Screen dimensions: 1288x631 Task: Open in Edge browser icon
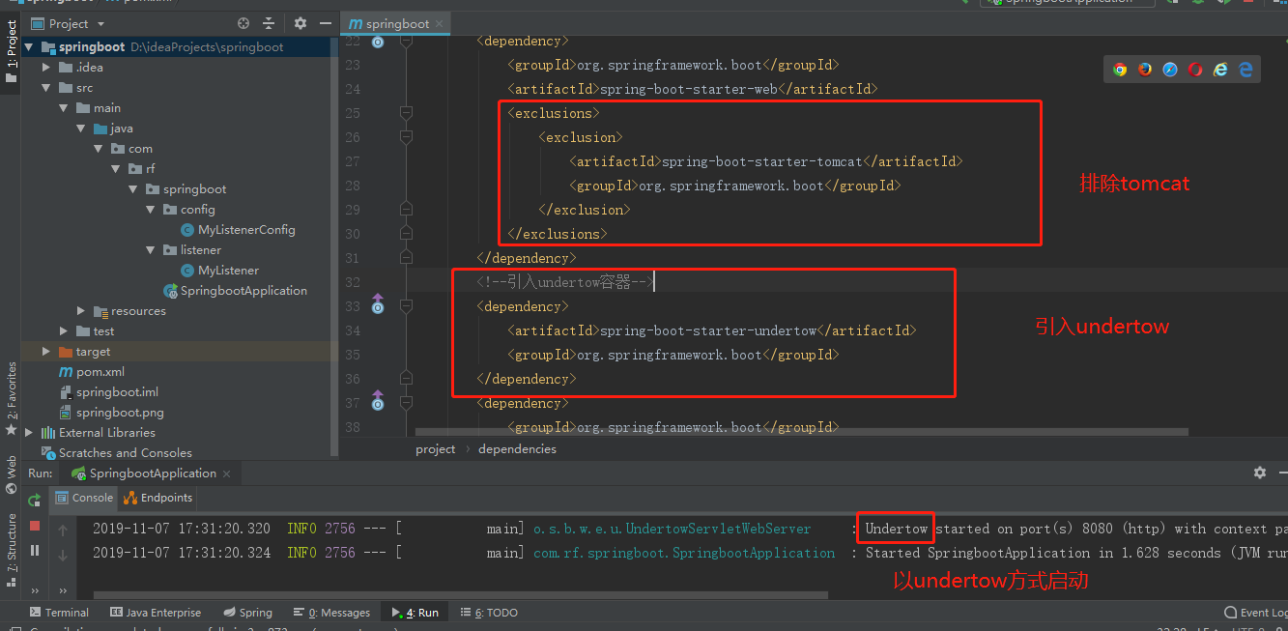[x=1245, y=70]
